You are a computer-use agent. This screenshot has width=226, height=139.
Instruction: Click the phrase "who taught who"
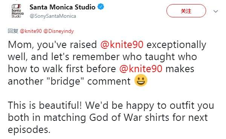tap(160, 57)
